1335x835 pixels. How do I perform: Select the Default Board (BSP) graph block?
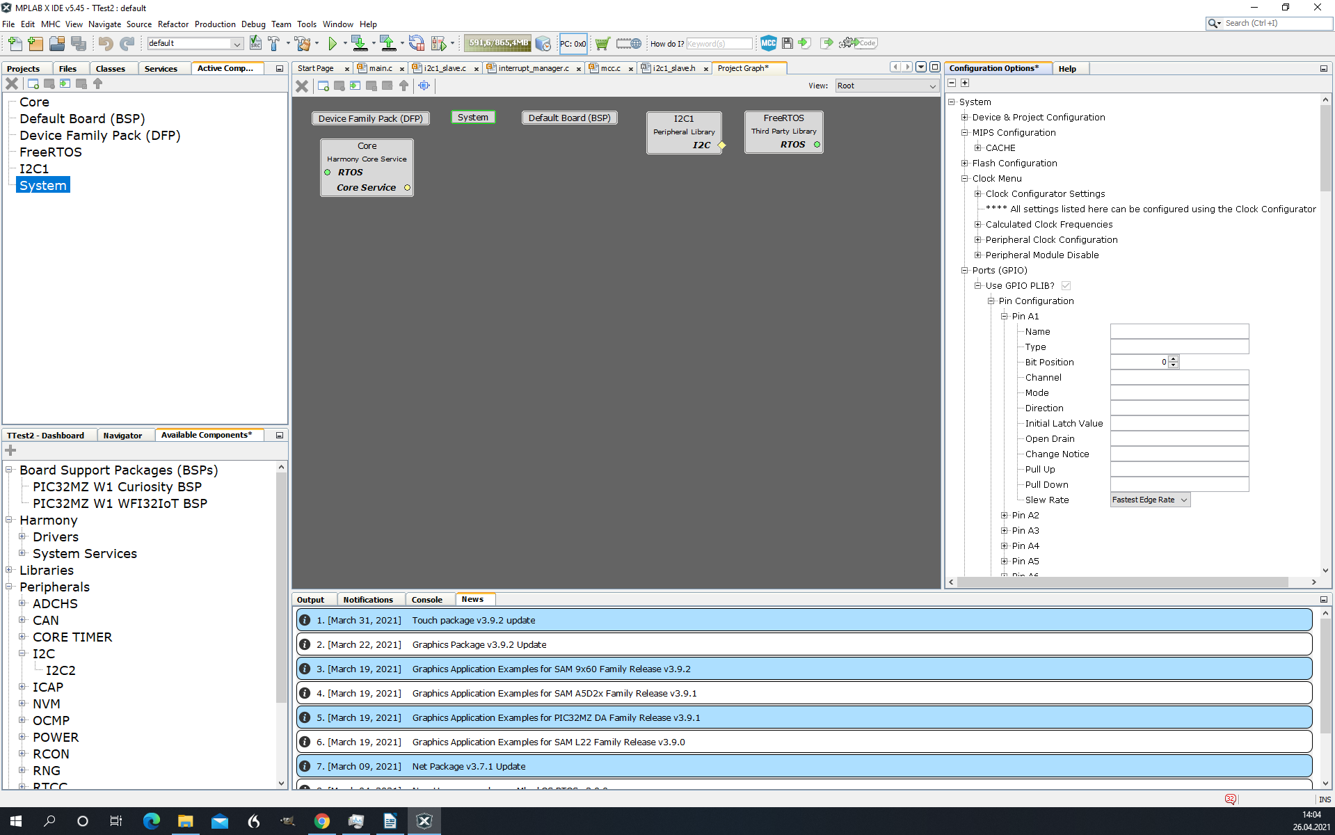click(x=569, y=118)
